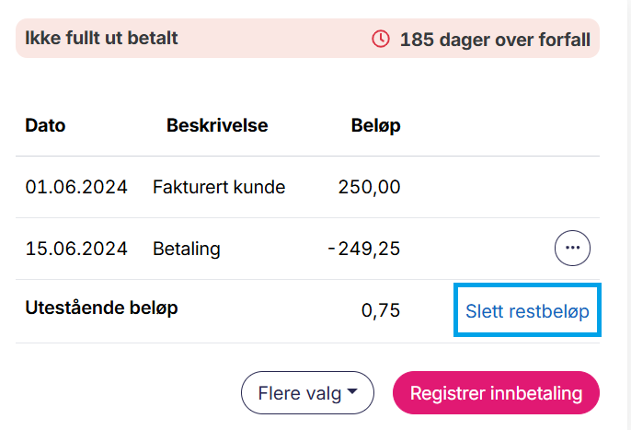Click the Fakturert kunde description
631x430 pixels.
pyautogui.click(x=219, y=187)
